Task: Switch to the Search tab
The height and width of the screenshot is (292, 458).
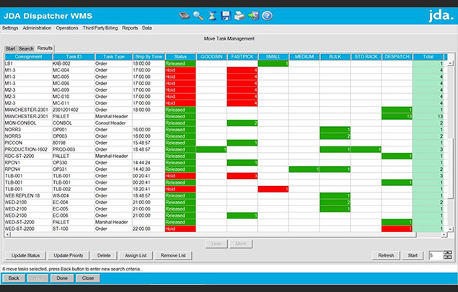Action: (x=26, y=49)
